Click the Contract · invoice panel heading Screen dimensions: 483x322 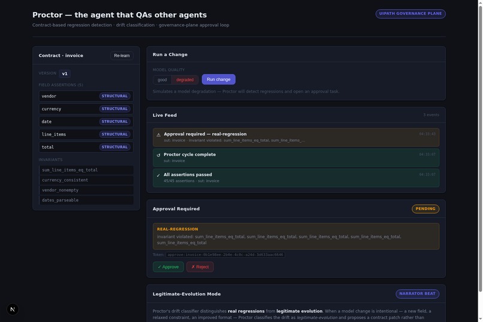(61, 55)
